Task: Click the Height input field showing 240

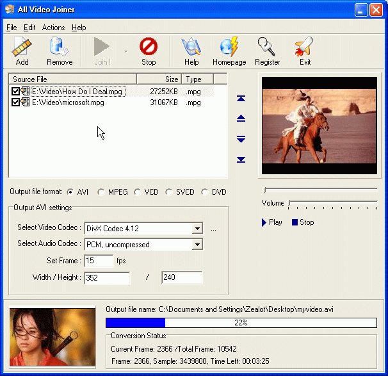Action: (x=182, y=277)
